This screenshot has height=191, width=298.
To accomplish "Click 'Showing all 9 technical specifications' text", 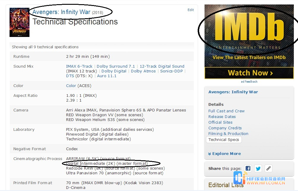I will pos(45,47).
